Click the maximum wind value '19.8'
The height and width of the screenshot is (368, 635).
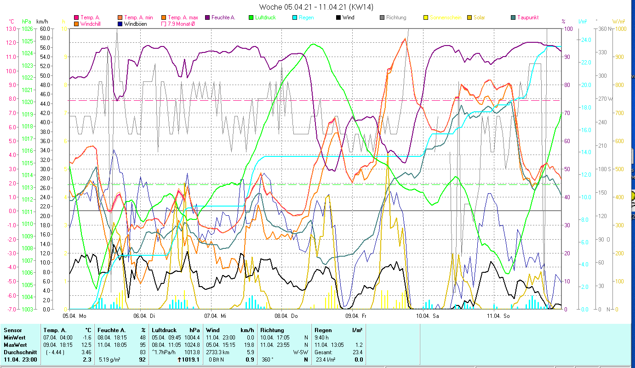tap(249, 345)
